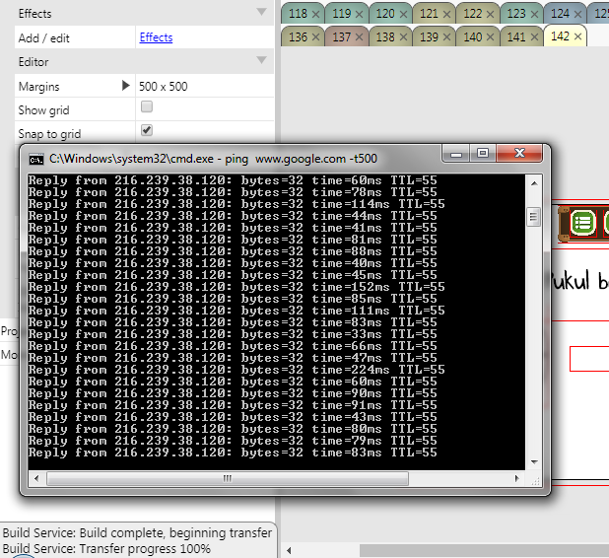Close tab 139 with its x icon
609x558 pixels.
coord(447,37)
